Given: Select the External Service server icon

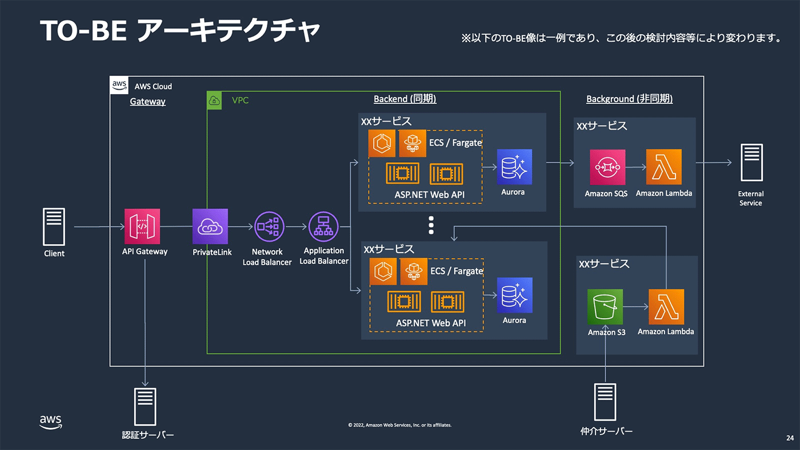Looking at the screenshot, I should [x=751, y=163].
